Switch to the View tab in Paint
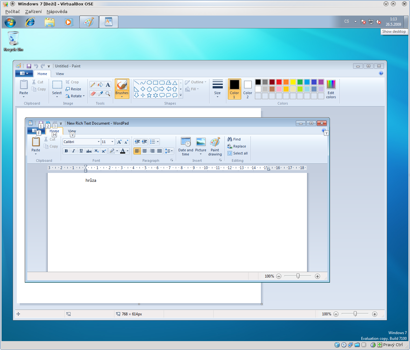The height and width of the screenshot is (350, 410). [60, 74]
